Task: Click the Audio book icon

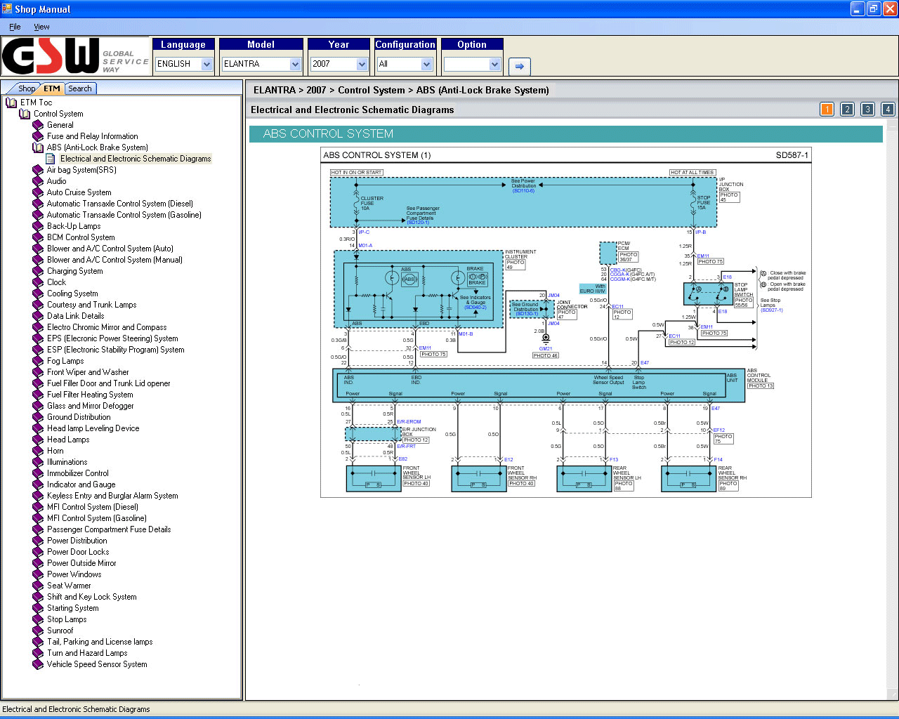Action: click(x=38, y=181)
